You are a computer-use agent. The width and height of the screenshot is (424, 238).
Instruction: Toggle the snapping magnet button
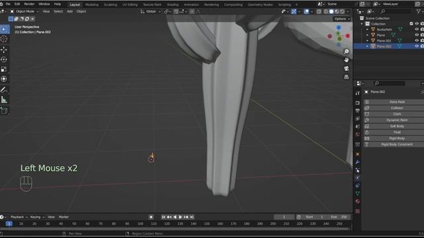pos(176,11)
